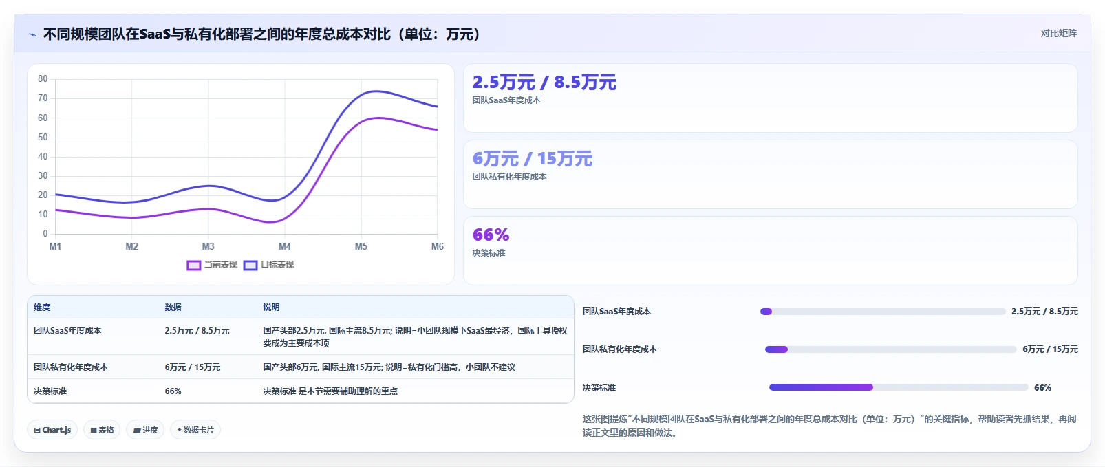Click table cell 团队私有化年度成本
Image resolution: width=1105 pixels, height=467 pixels.
click(71, 367)
